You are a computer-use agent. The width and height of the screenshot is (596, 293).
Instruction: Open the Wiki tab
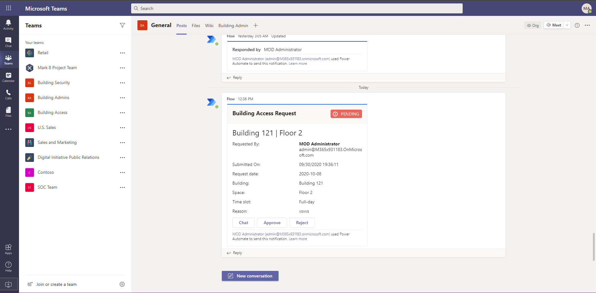point(209,26)
